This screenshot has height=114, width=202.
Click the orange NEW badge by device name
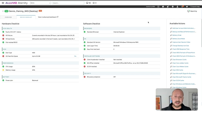pos(40,11)
